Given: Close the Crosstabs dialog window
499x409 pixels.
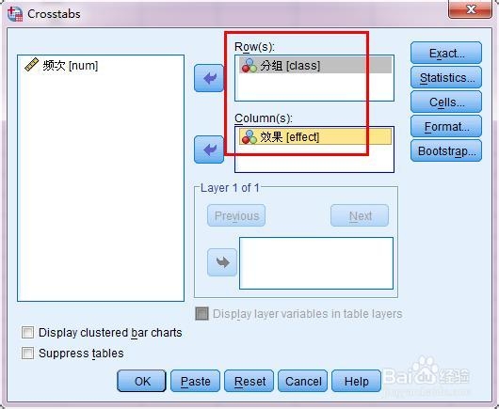Looking at the screenshot, I should pyautogui.click(x=471, y=9).
